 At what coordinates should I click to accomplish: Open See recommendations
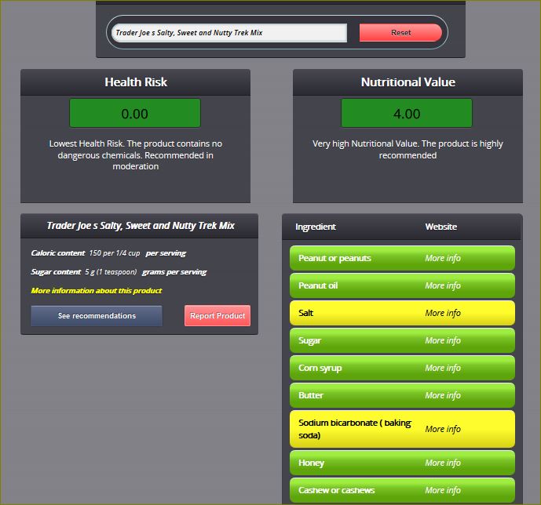click(97, 315)
